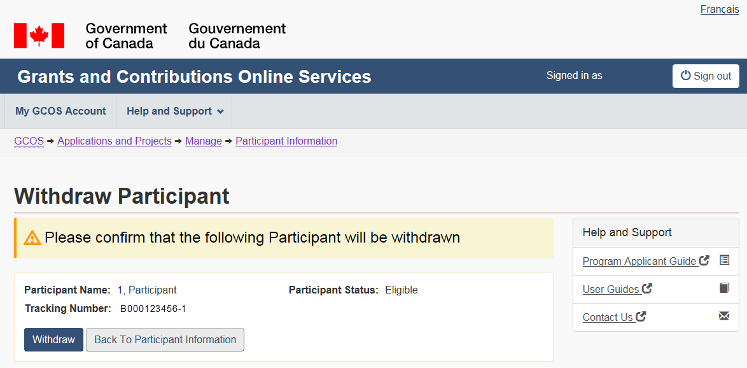Open the Program Applicant Guide link
The height and width of the screenshot is (368, 747).
[x=639, y=261]
